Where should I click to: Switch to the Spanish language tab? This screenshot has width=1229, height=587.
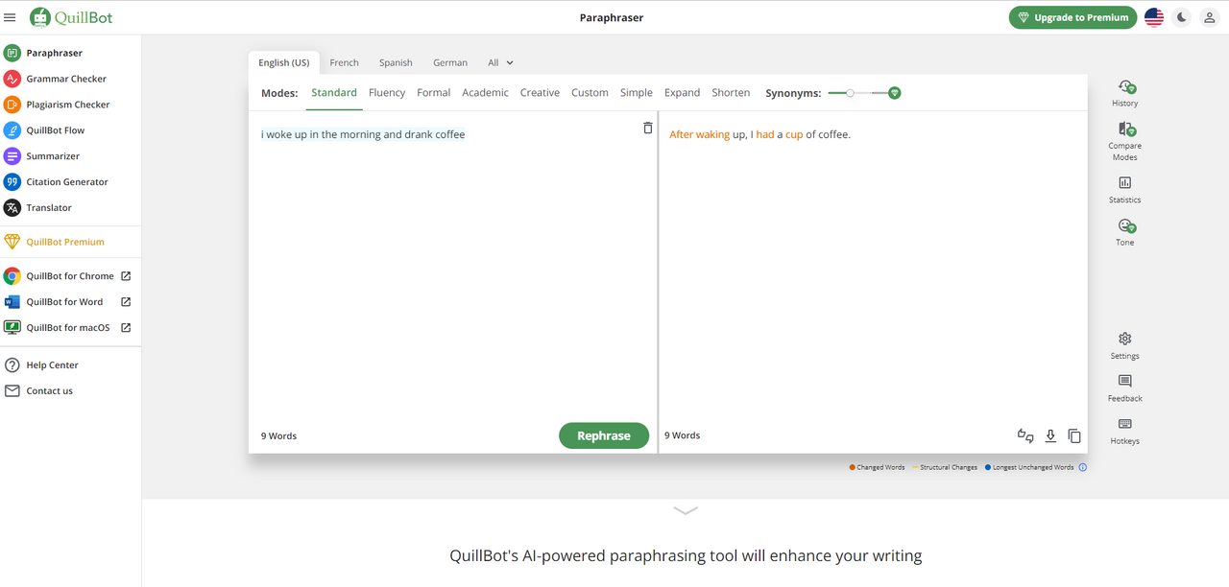coord(396,62)
